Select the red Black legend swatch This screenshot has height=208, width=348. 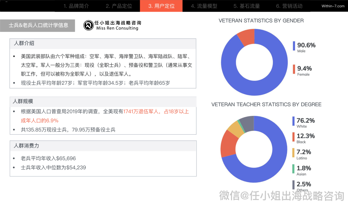[x=294, y=137]
